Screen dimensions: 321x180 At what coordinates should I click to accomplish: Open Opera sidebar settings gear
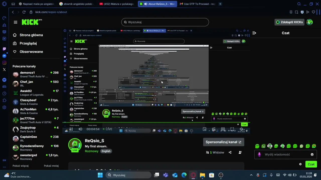tap(4, 107)
